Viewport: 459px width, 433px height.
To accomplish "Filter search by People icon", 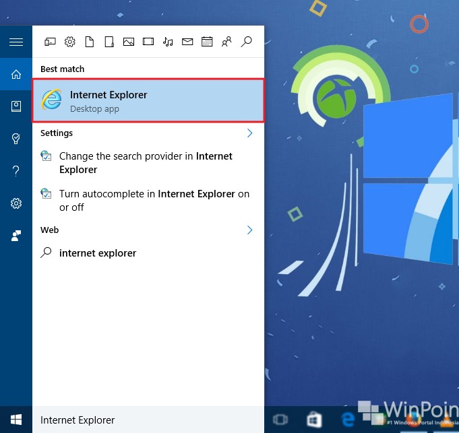I will click(x=226, y=42).
